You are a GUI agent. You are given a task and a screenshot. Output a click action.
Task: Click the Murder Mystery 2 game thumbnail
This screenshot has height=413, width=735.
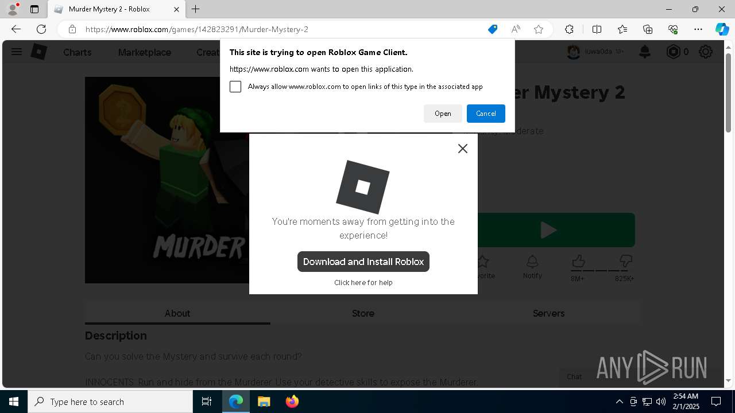(167, 180)
